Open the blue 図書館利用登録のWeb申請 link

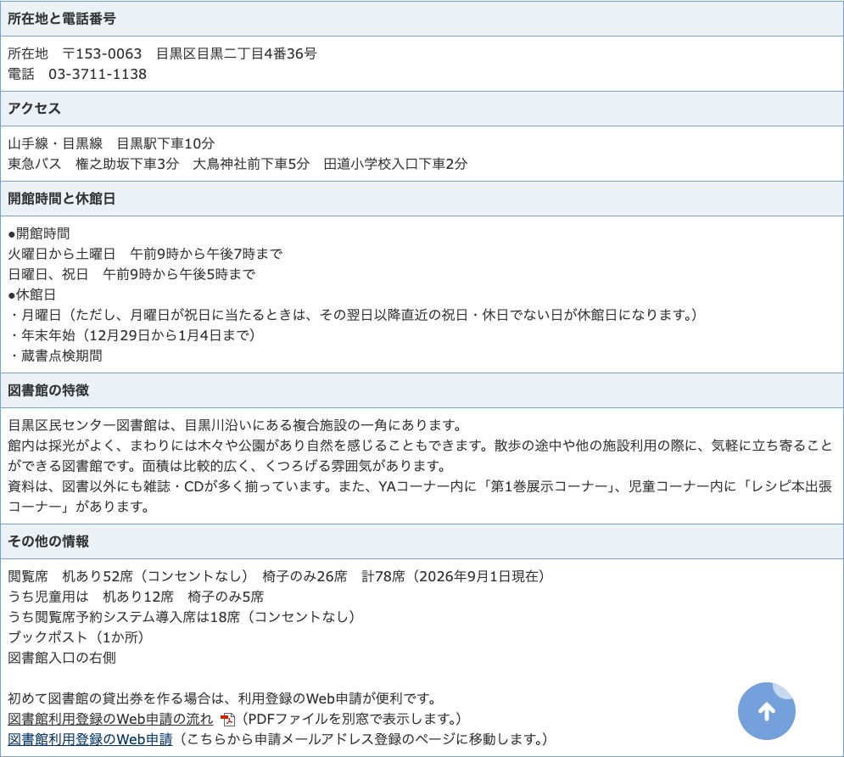tap(90, 739)
